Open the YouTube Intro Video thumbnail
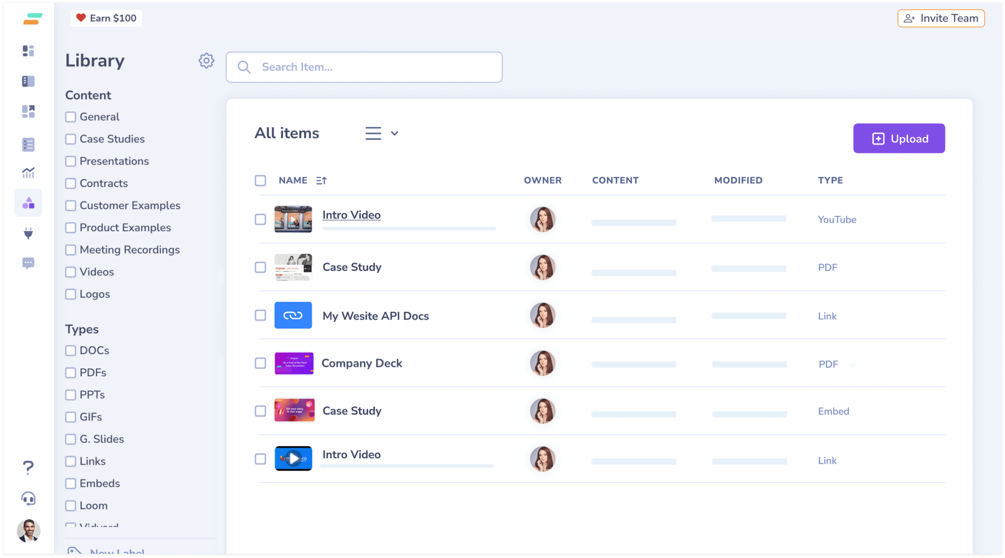This screenshot has width=1005, height=558. tap(293, 219)
